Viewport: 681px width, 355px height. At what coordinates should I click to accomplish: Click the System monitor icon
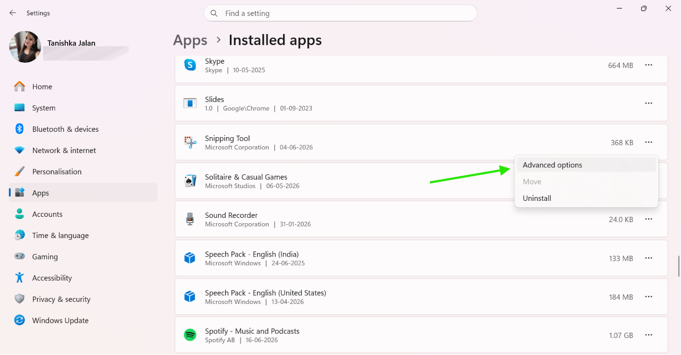tap(20, 107)
